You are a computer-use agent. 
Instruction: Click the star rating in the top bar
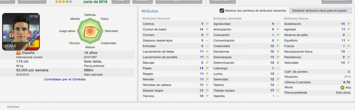64,1
